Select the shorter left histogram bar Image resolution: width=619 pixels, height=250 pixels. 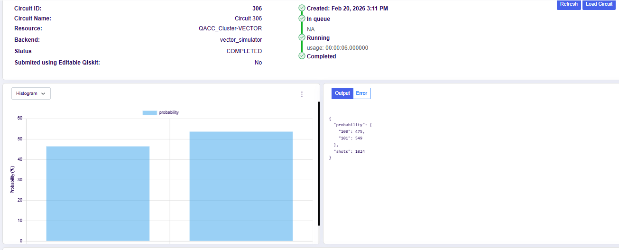[x=98, y=194]
